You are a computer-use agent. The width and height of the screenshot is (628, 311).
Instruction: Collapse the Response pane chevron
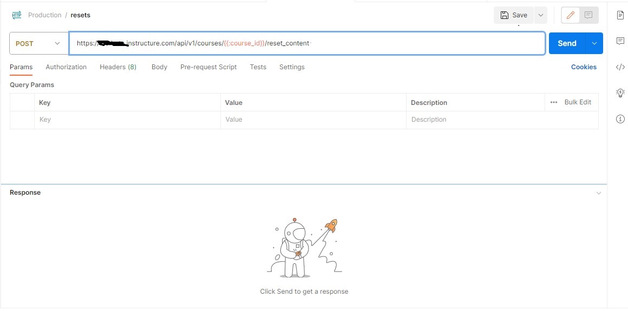pos(599,193)
